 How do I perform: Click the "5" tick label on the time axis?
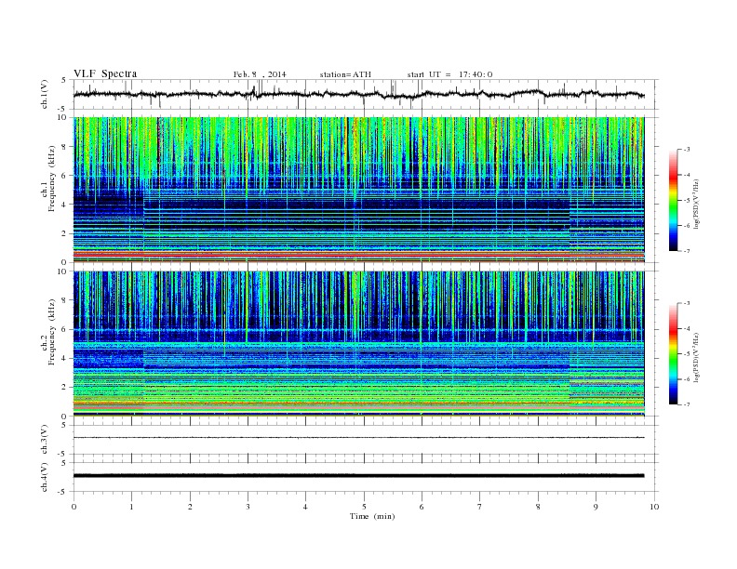(364, 507)
